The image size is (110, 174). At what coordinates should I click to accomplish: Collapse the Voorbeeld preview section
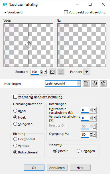[x=5, y=12]
